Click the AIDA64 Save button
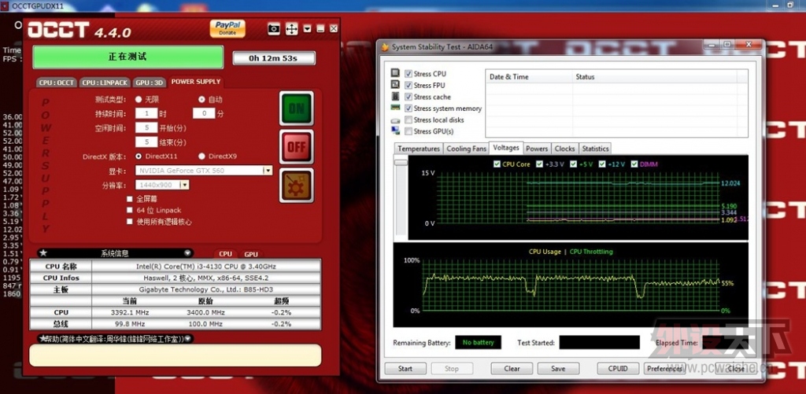The height and width of the screenshot is (394, 806). [558, 368]
